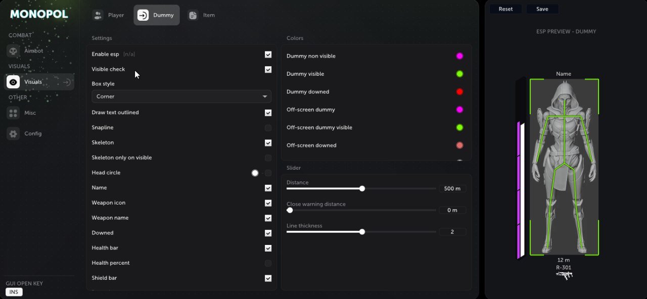Click the Line thickness slider handle
Screen dimensions: 647x299
pos(362,232)
